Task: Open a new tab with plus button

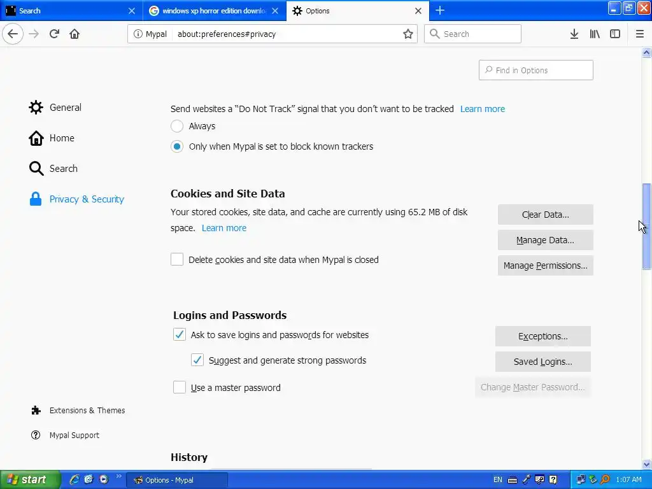Action: pos(440,10)
